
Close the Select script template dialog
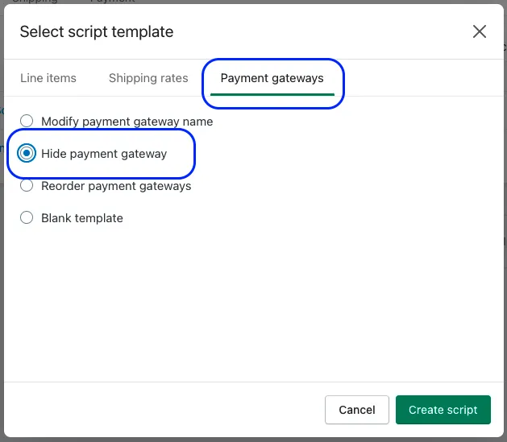coord(480,31)
